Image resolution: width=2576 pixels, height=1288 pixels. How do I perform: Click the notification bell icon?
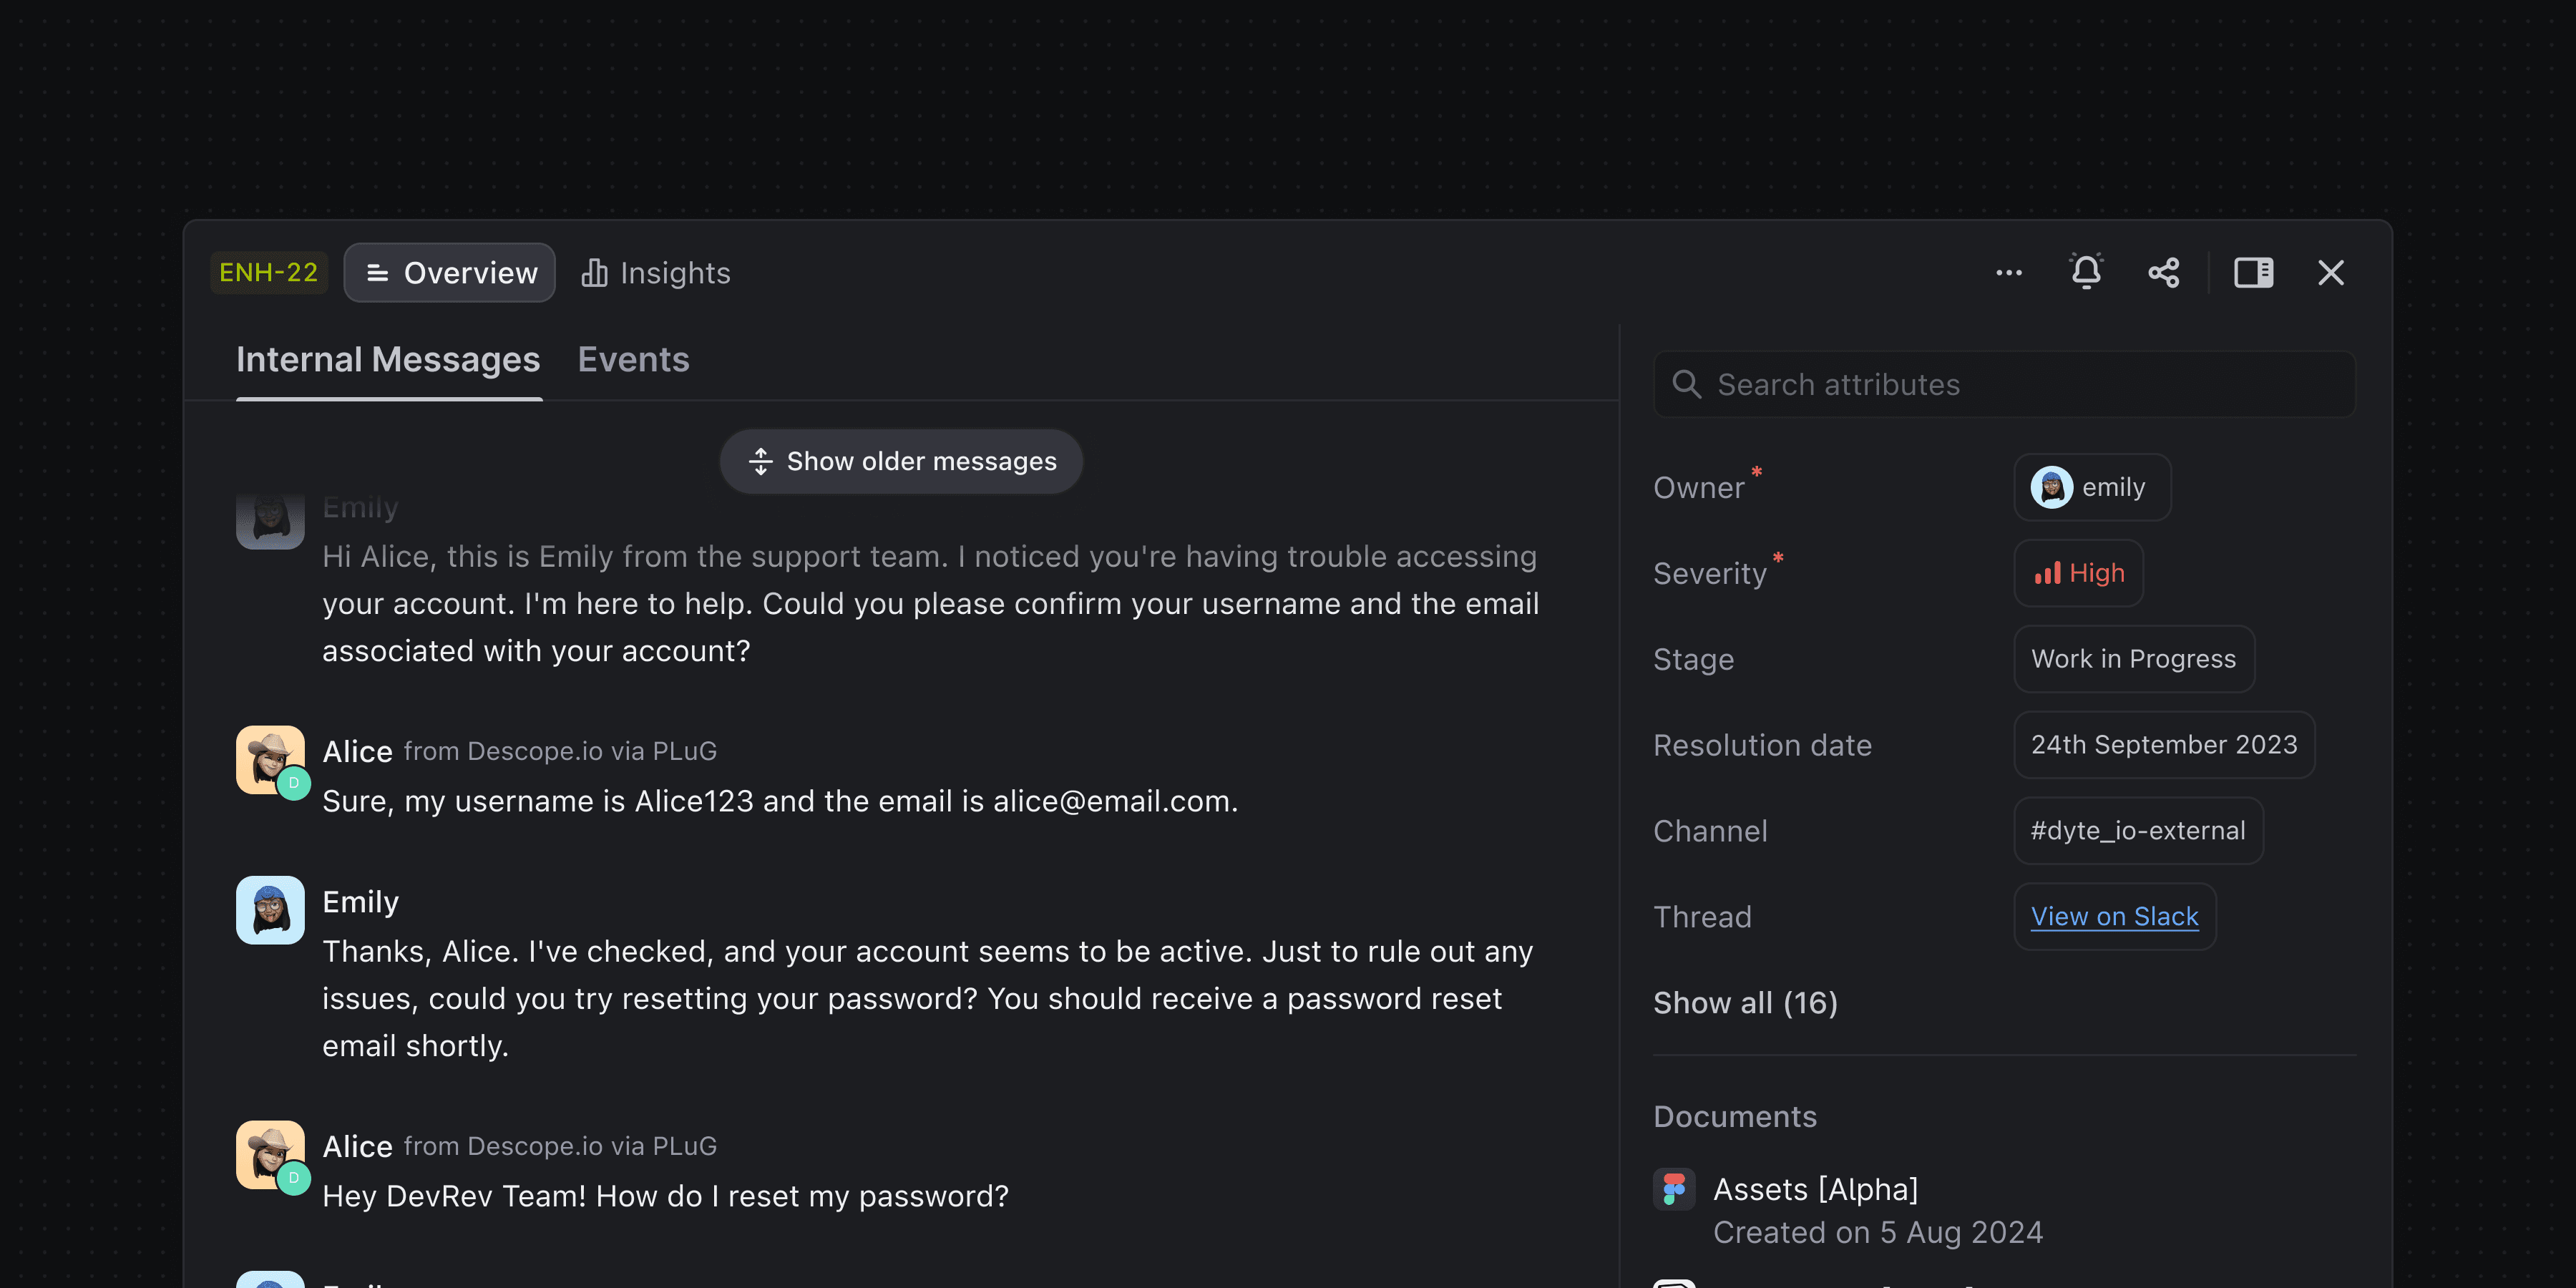pyautogui.click(x=2086, y=272)
